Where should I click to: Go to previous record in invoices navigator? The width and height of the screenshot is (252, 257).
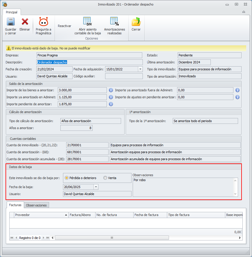pyautogui.click(x=16, y=238)
